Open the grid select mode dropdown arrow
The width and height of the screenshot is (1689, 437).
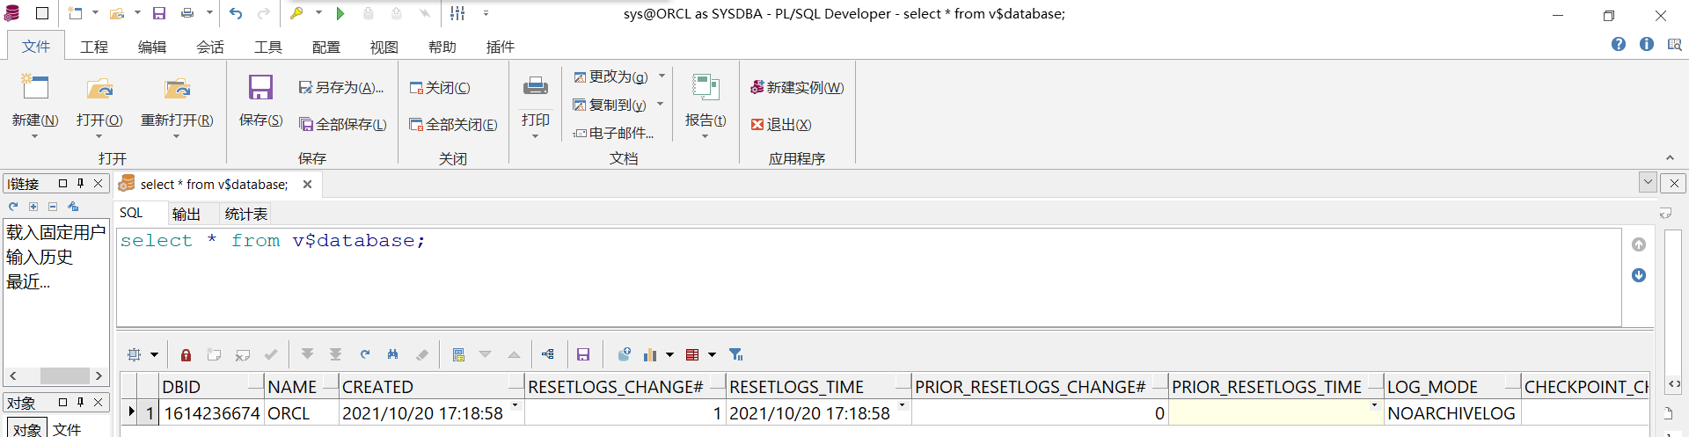pos(154,354)
